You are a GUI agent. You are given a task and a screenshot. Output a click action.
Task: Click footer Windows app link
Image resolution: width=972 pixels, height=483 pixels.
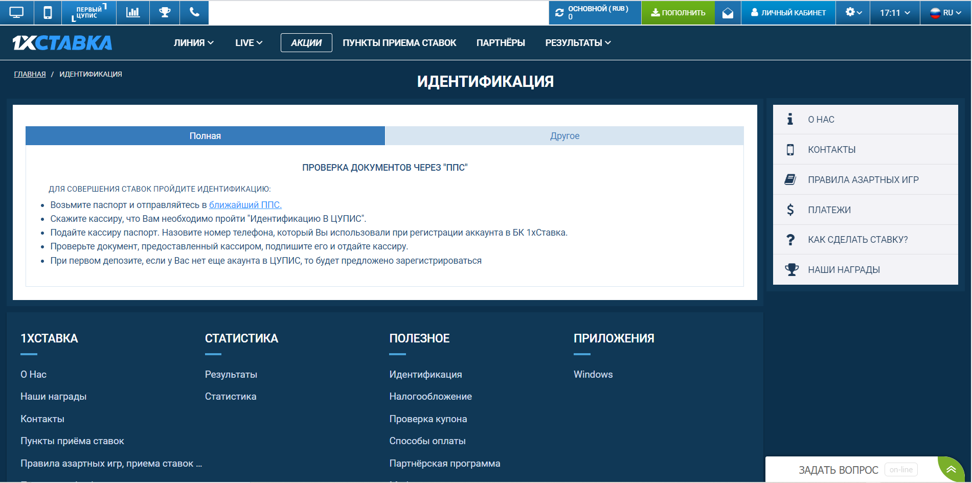(593, 375)
